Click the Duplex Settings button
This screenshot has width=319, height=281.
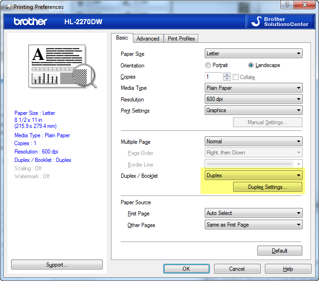(x=267, y=187)
